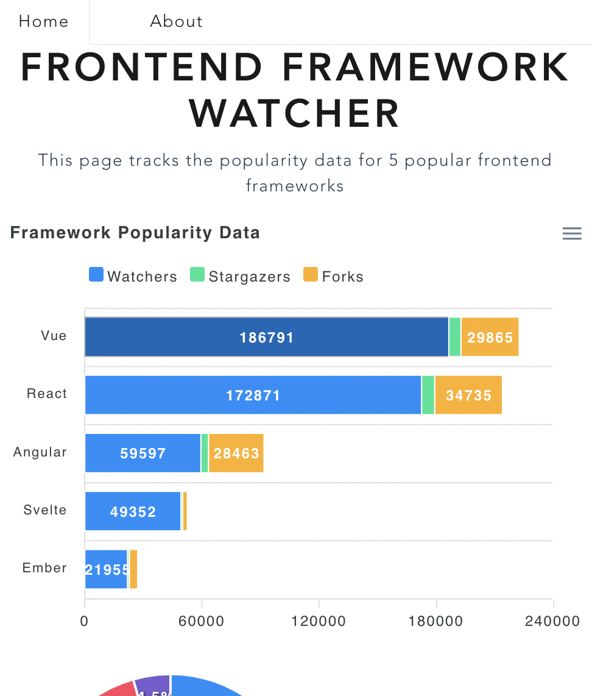The height and width of the screenshot is (696, 592).
Task: Toggle the Stargazers legend series
Action: (x=249, y=277)
